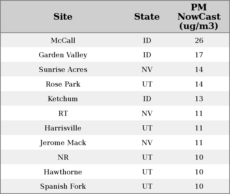Click the Rose Park site name
The width and height of the screenshot is (230, 194).
(x=63, y=84)
